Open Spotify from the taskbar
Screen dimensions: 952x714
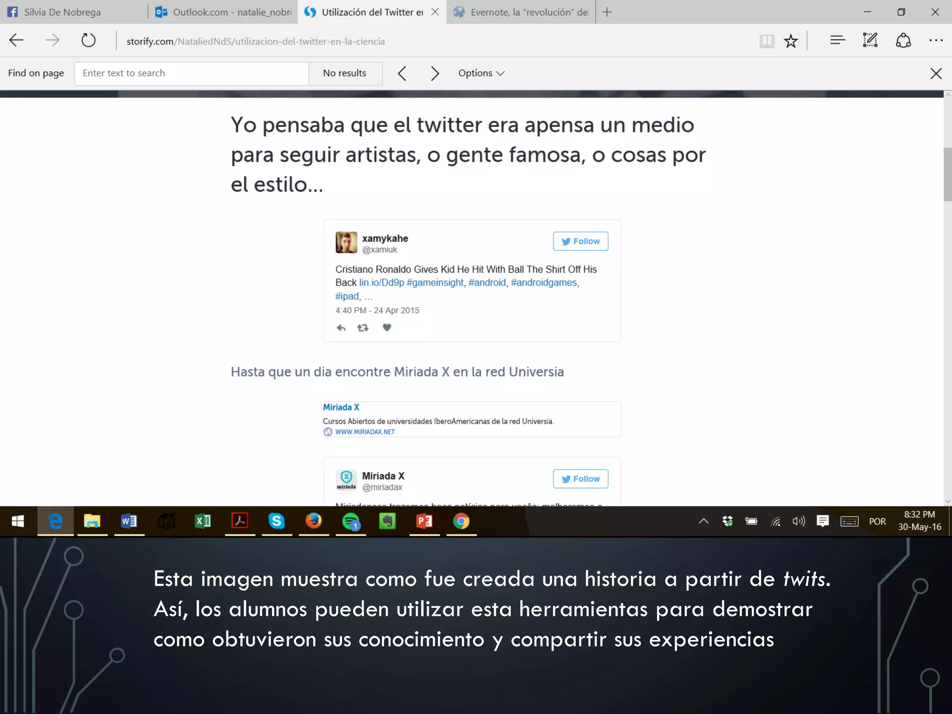pyautogui.click(x=350, y=521)
